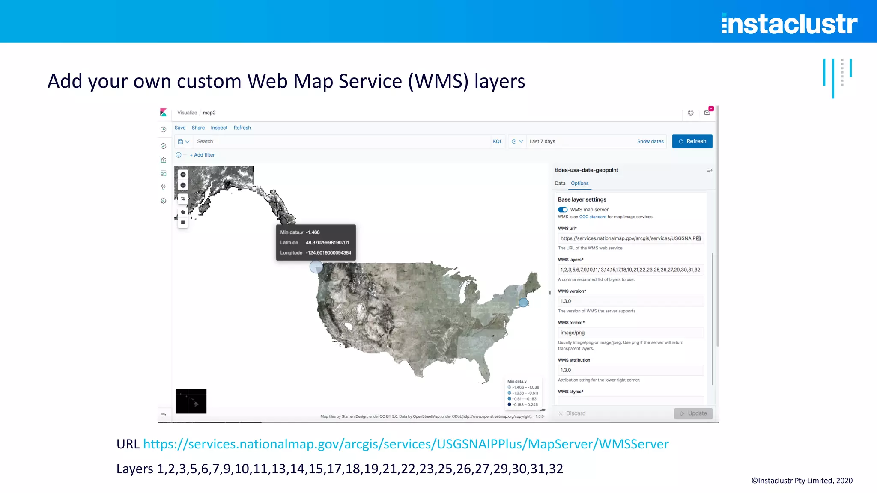Click the map2 breadcrumb title
This screenshot has width=877, height=493.
pos(209,113)
